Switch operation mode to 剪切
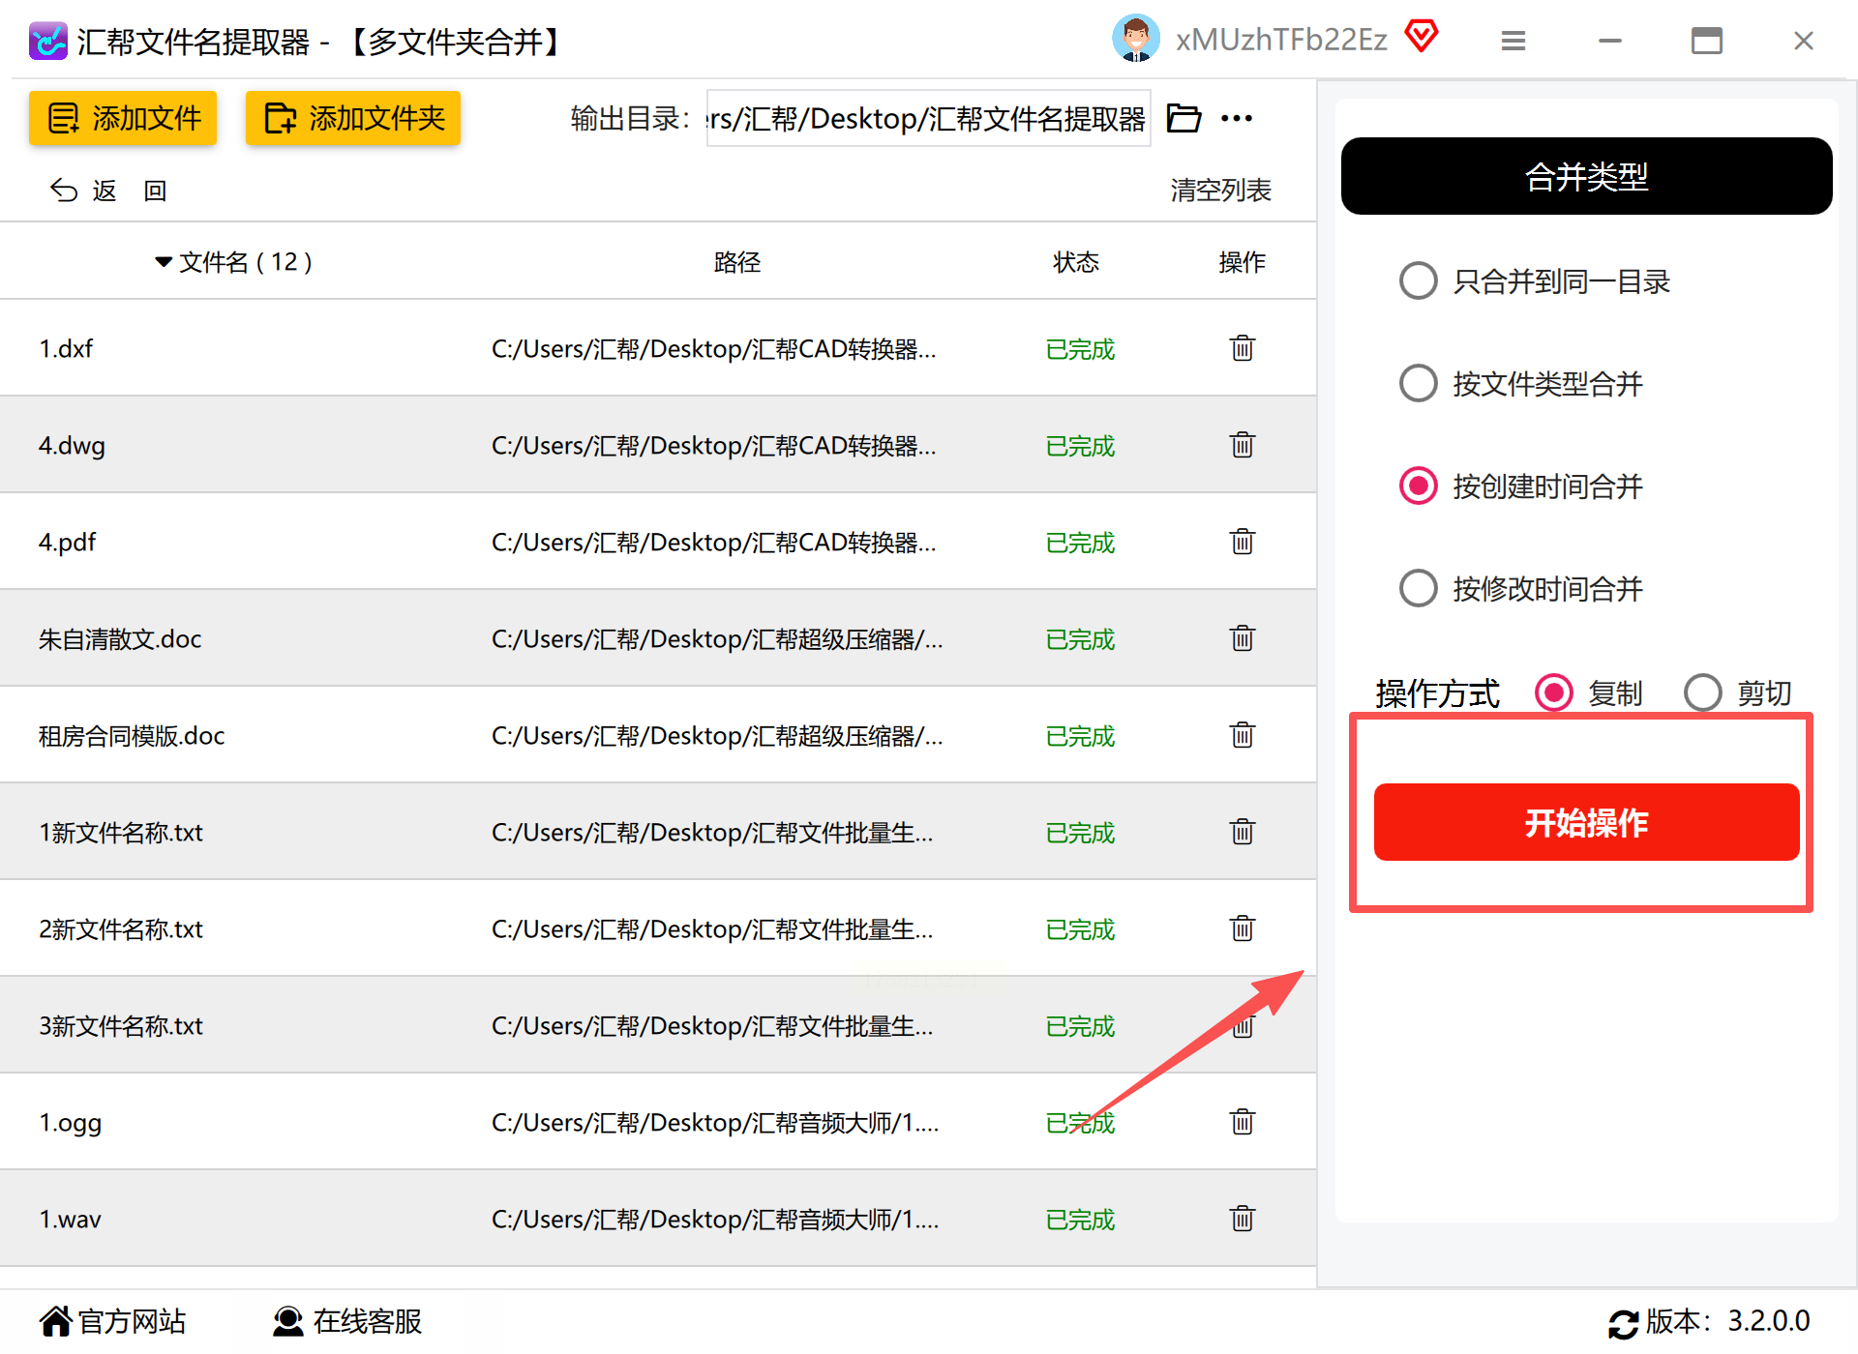 coord(1703,692)
